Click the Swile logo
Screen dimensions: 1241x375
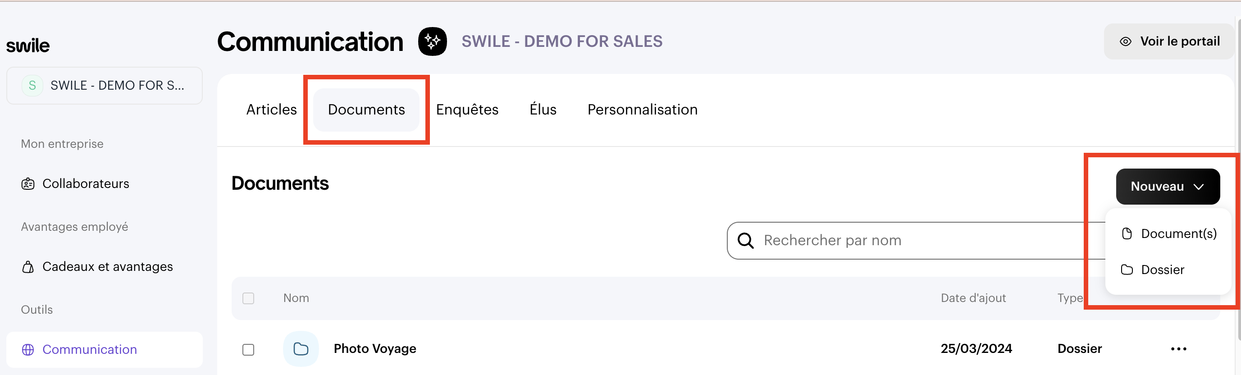point(28,46)
